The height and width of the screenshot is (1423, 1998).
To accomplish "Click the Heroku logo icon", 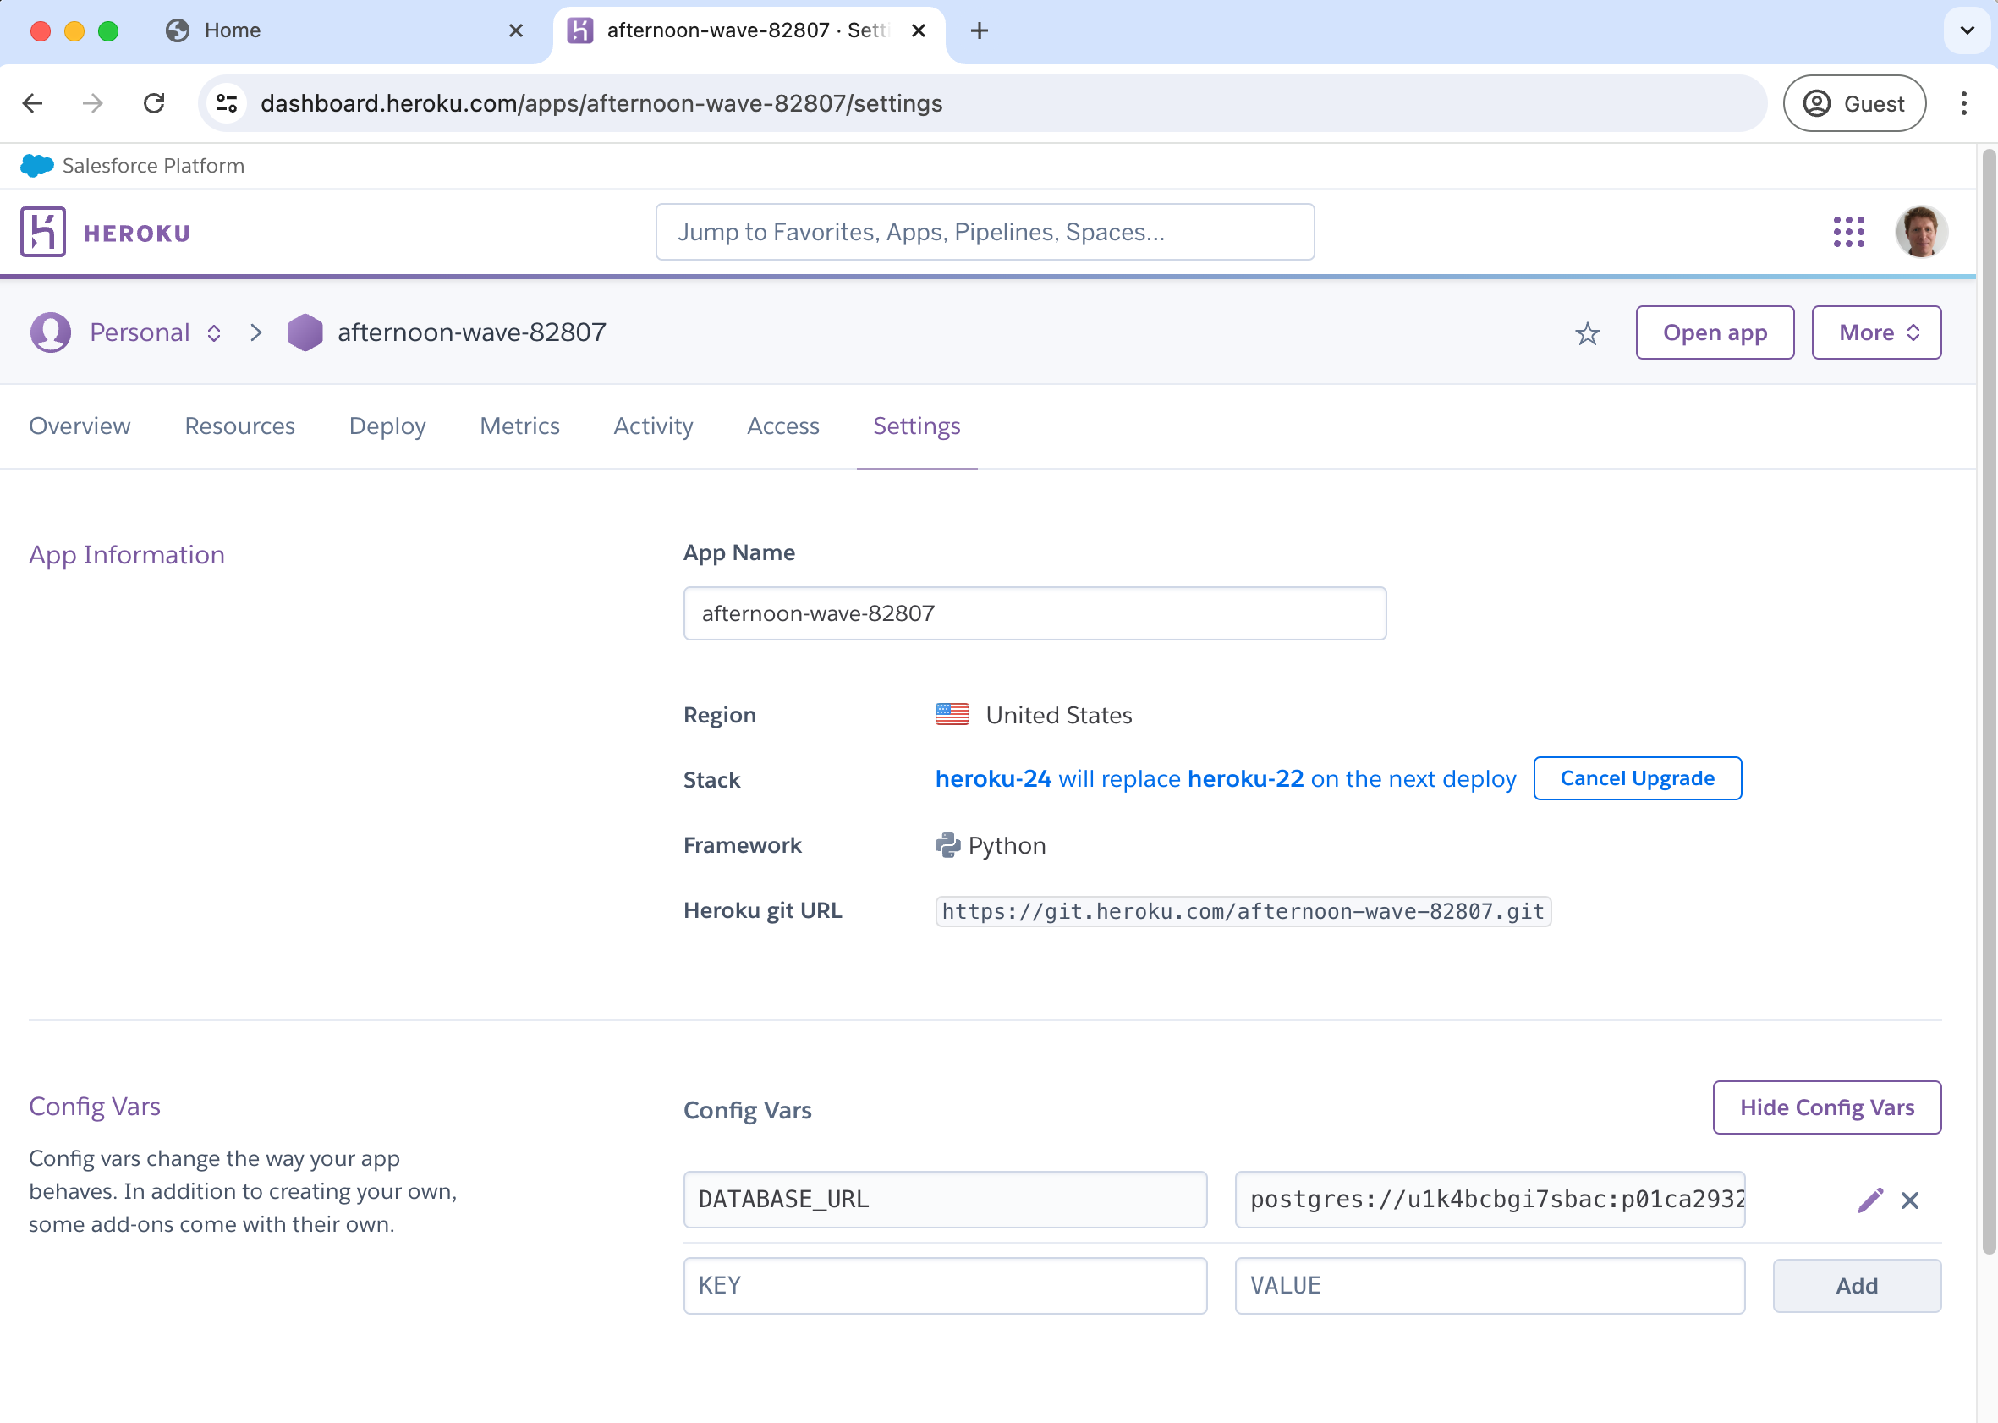I will [x=41, y=231].
